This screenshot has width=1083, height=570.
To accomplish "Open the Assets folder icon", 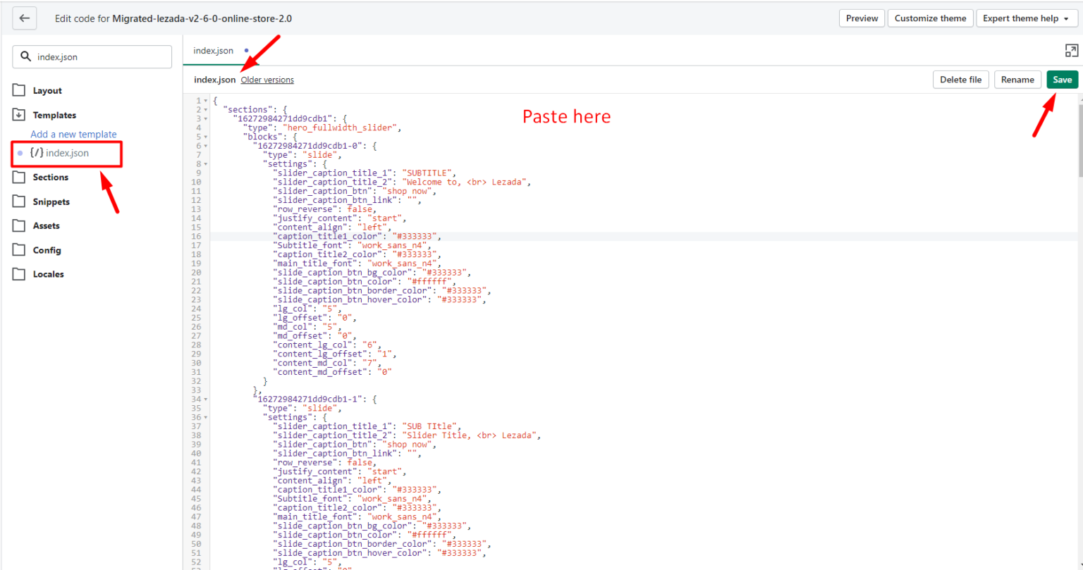I will pyautogui.click(x=19, y=225).
